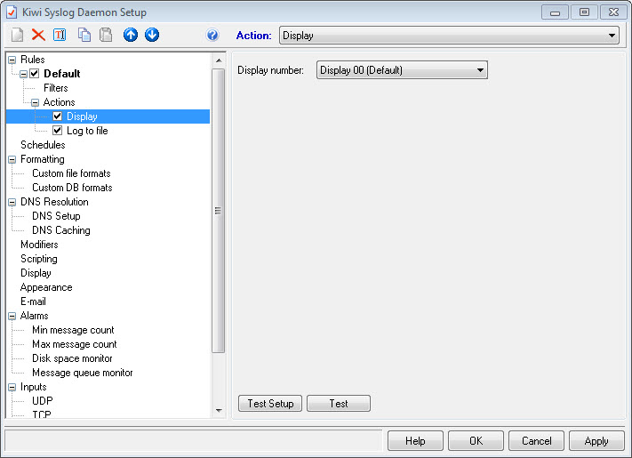Uncheck the Default rule checkbox
The height and width of the screenshot is (458, 632).
point(35,74)
